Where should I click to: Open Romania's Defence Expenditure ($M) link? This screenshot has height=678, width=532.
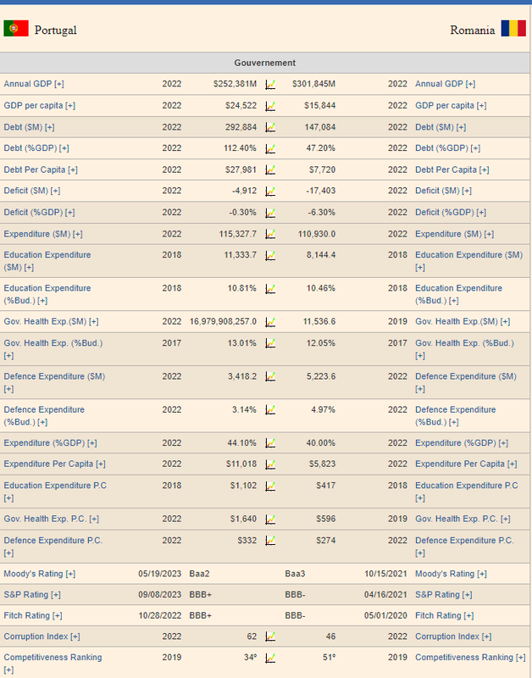coord(466,382)
